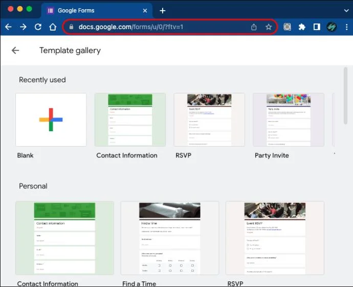The height and width of the screenshot is (287, 353).
Task: Open Contact Information template in Recently used
Action: point(130,120)
